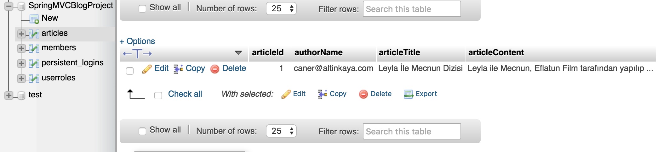The height and width of the screenshot is (152, 669).
Task: Click the red Delete icon in row 1
Action: point(215,69)
